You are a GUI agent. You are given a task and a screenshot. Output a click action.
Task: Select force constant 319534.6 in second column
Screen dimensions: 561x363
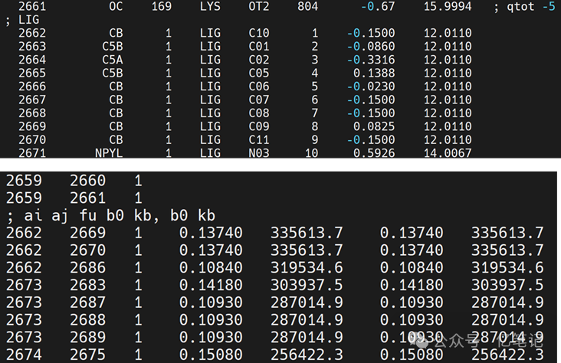point(507,267)
